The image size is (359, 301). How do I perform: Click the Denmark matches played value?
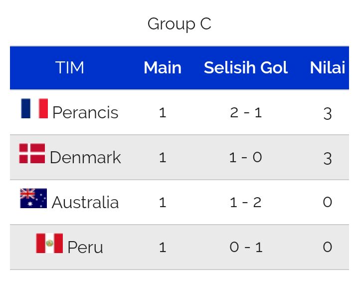pyautogui.click(x=163, y=158)
